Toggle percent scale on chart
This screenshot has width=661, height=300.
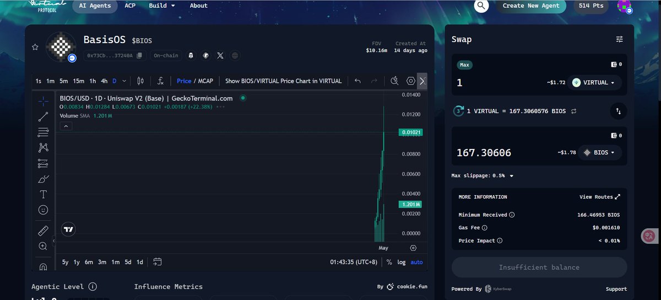click(389, 262)
